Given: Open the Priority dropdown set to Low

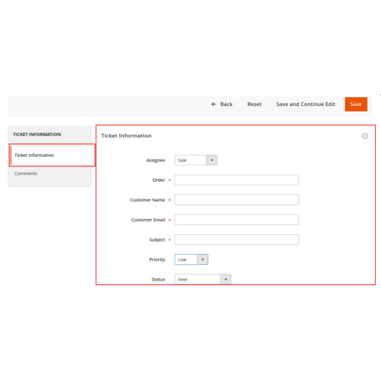Looking at the screenshot, I should 191,260.
